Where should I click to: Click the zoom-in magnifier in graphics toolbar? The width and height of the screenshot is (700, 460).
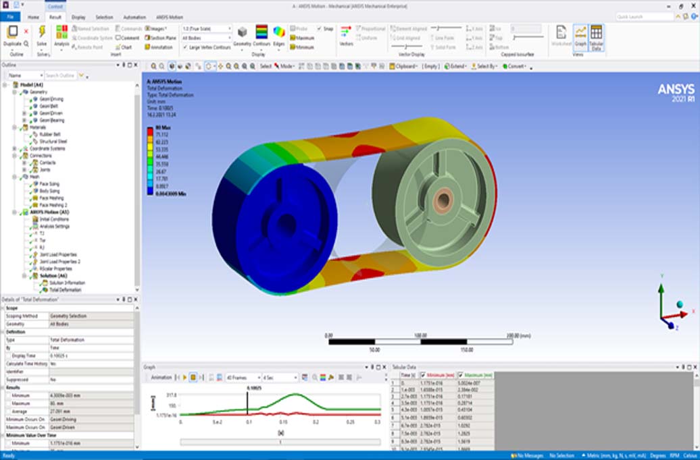point(153,66)
